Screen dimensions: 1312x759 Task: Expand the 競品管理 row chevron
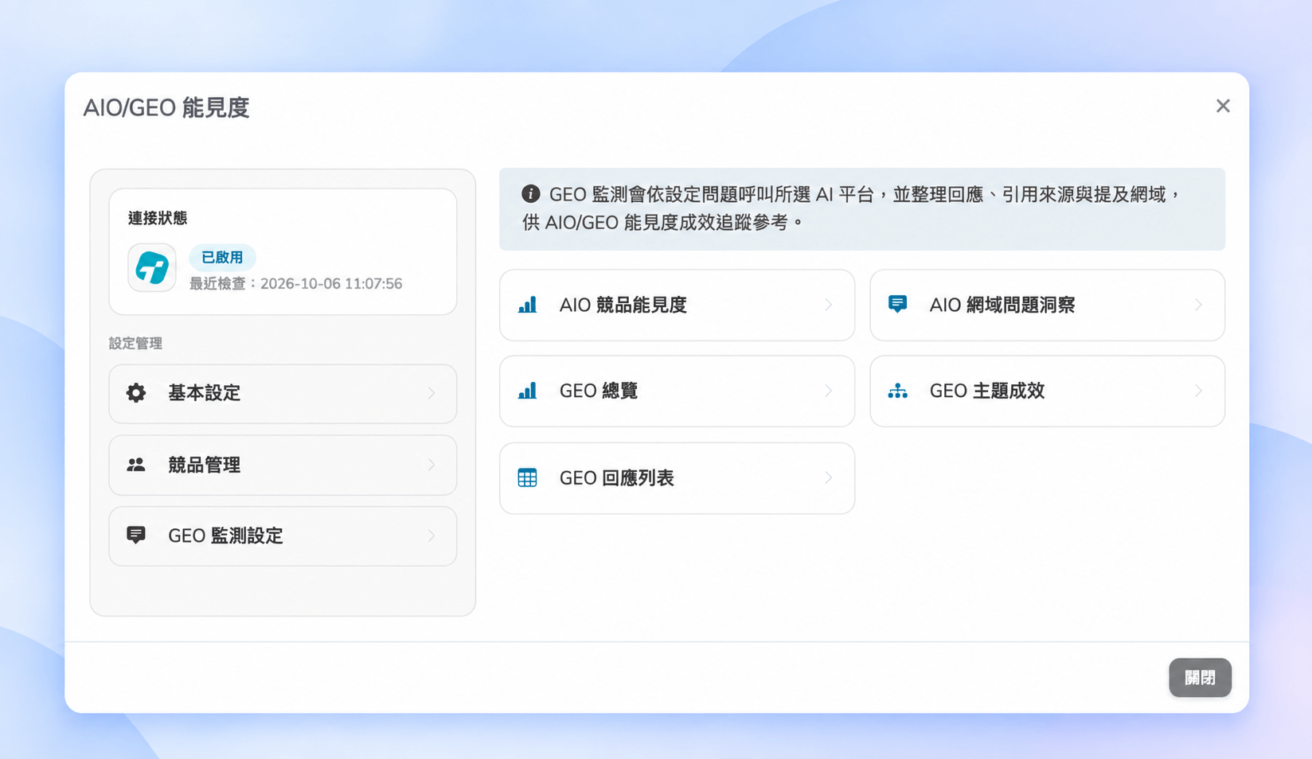tap(431, 465)
